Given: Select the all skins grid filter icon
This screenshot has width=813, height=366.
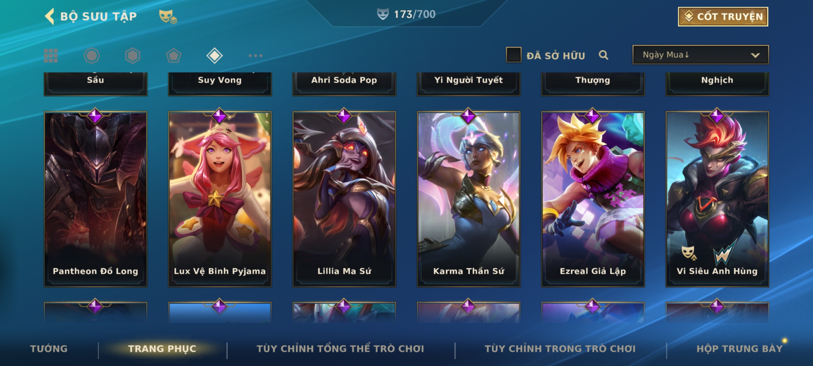Looking at the screenshot, I should (x=51, y=56).
